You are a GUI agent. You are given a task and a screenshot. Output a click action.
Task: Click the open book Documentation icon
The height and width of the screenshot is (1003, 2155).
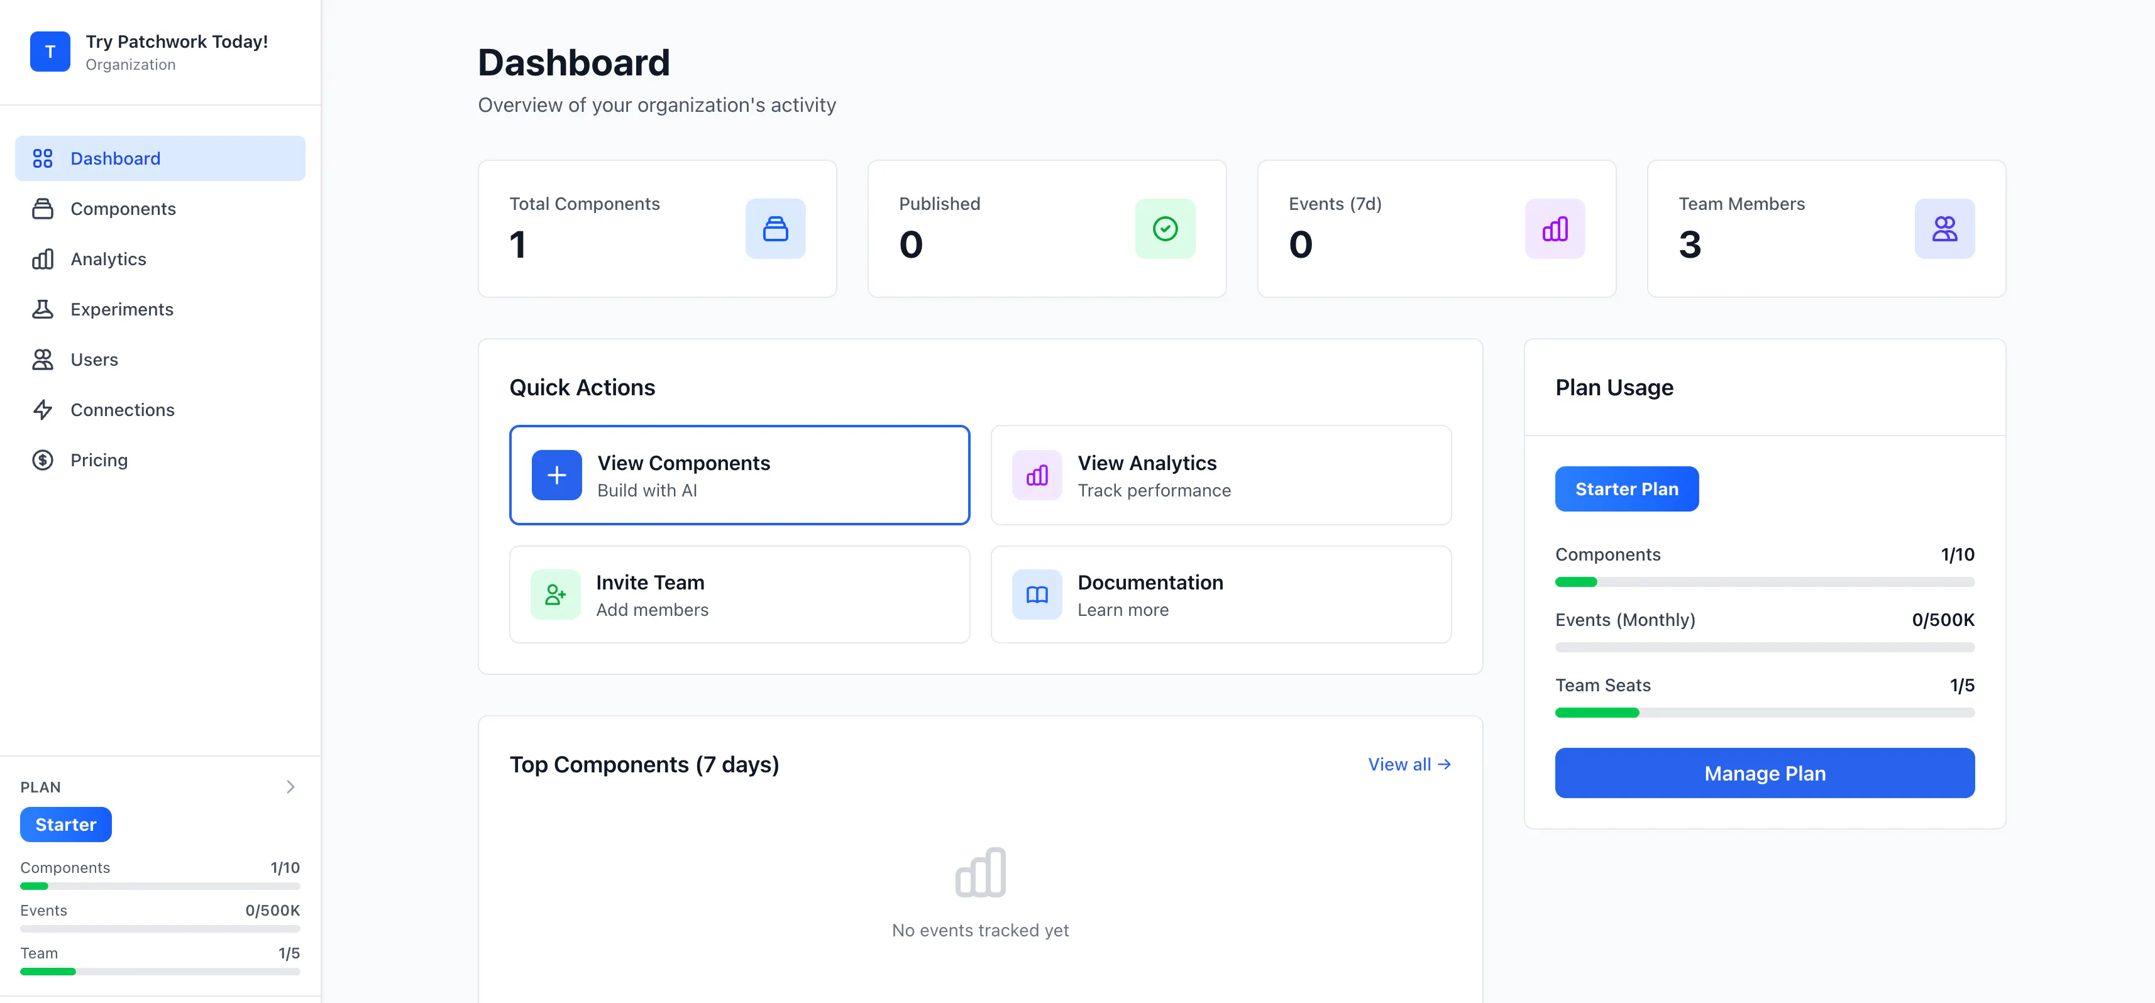[x=1037, y=595]
